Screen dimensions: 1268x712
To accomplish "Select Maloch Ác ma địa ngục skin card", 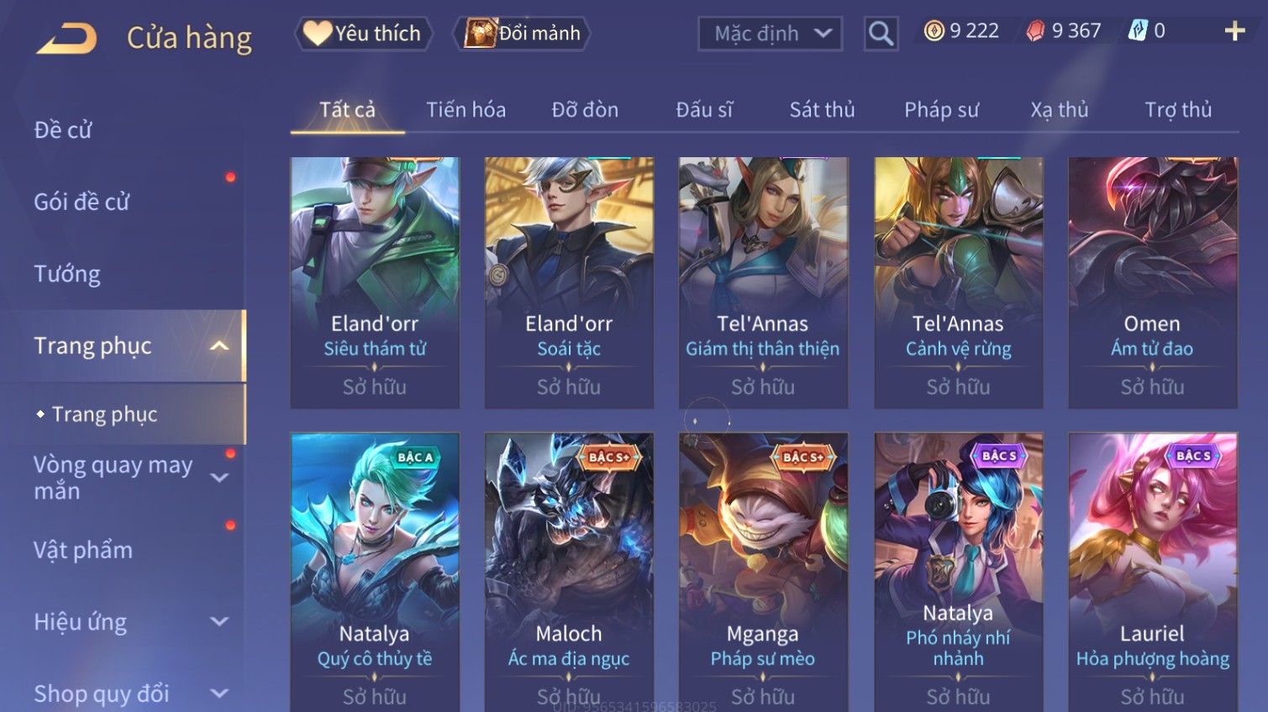I will [569, 572].
